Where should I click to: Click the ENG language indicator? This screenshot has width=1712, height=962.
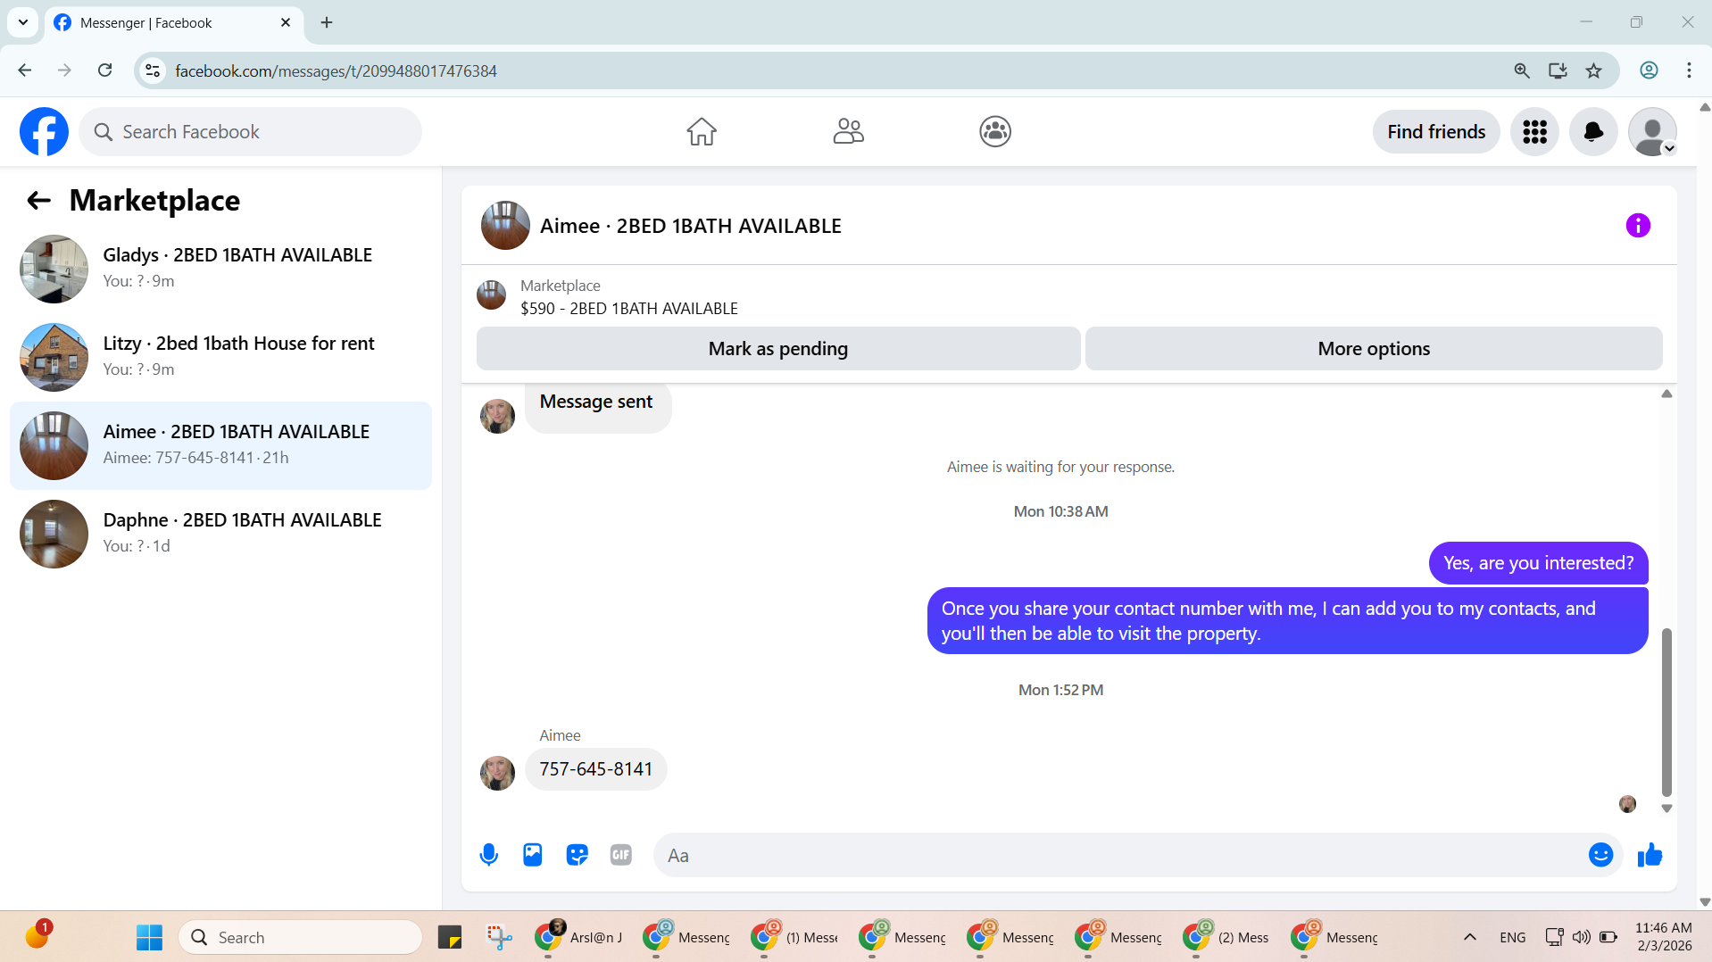pyautogui.click(x=1513, y=937)
